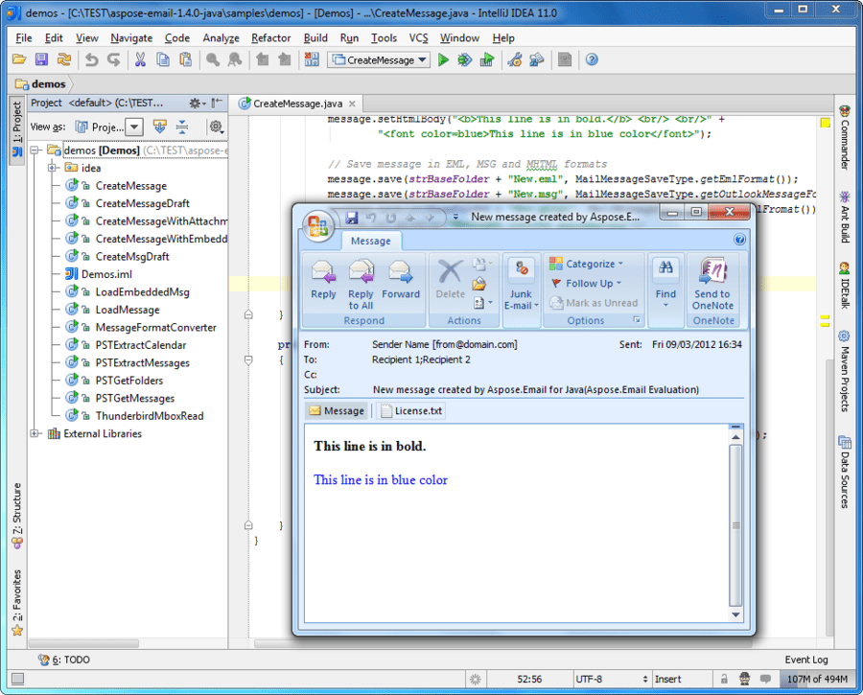Click the collapse all icon in project panel
Image resolution: width=863 pixels, height=695 pixels.
(182, 127)
